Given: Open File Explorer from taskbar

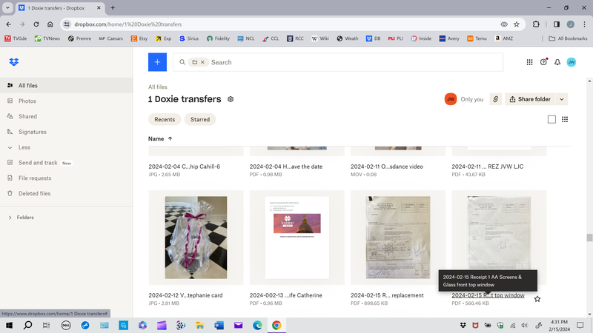Looking at the screenshot, I should pos(199,326).
